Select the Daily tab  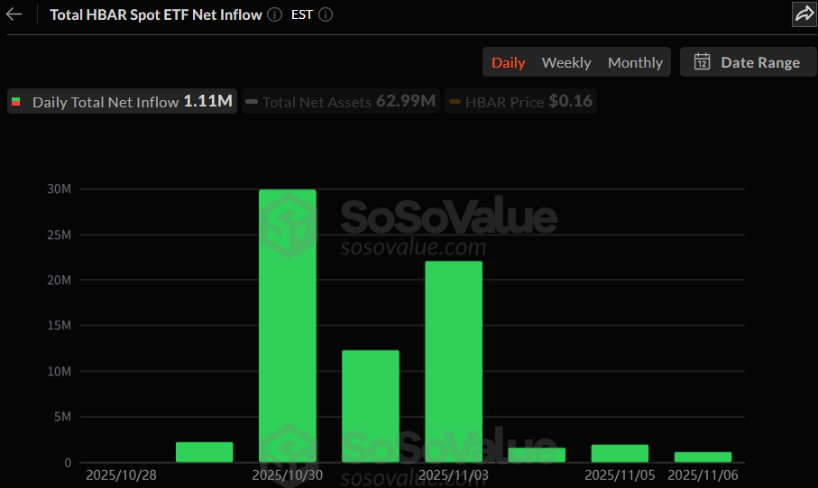508,62
